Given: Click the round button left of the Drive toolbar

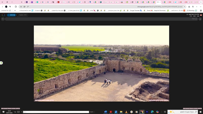Looking at the screenshot, I should coord(3,19).
